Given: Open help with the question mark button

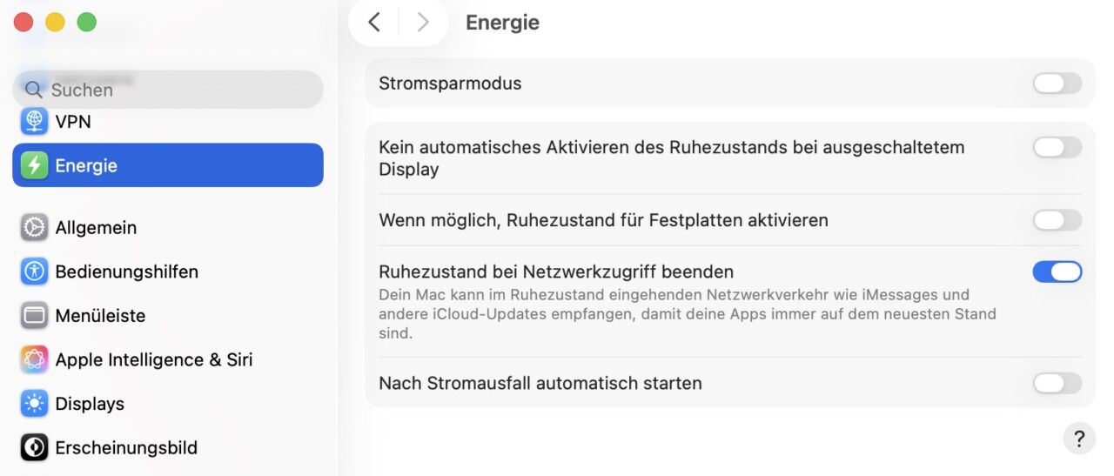Looking at the screenshot, I should click(1079, 439).
